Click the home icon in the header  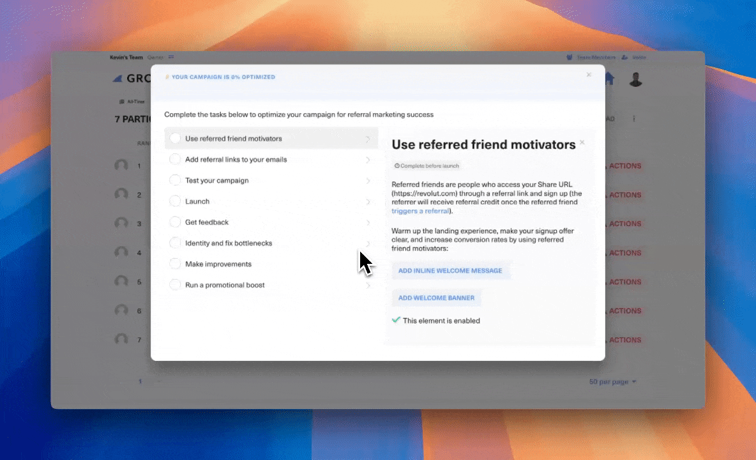(609, 79)
